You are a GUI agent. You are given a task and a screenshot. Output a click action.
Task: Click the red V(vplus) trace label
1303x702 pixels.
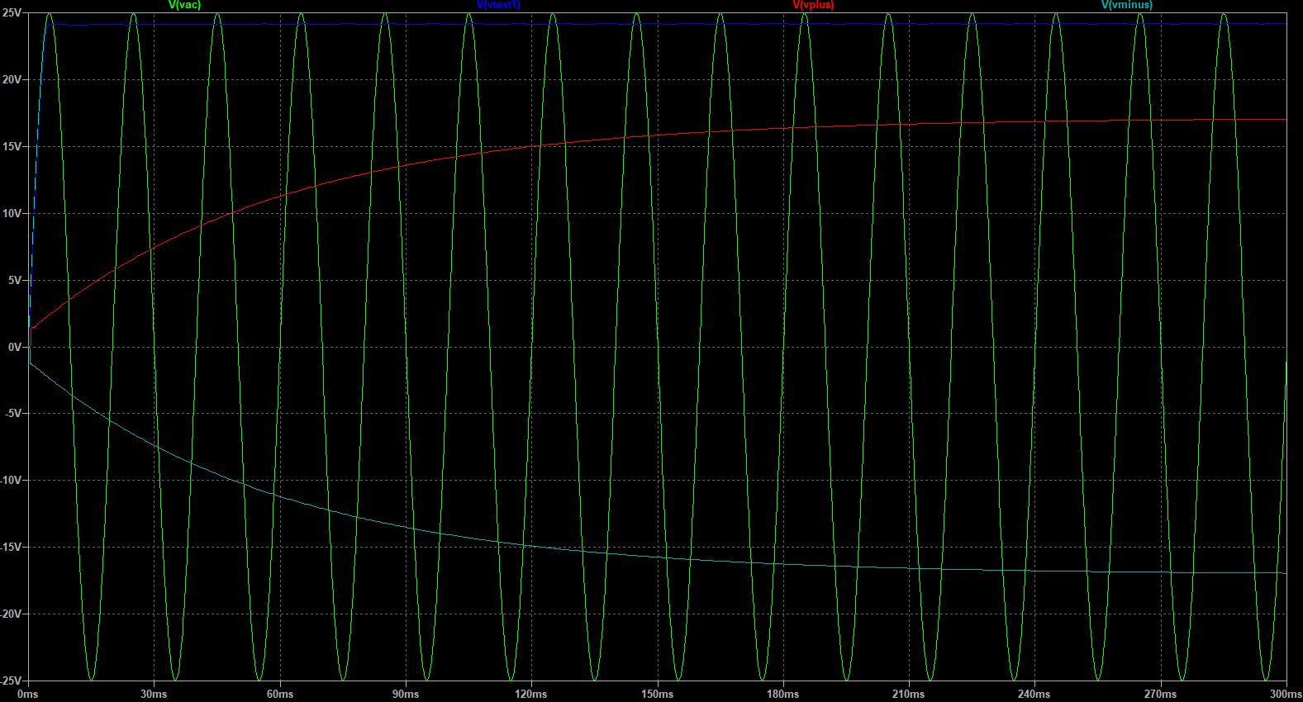pos(813,5)
